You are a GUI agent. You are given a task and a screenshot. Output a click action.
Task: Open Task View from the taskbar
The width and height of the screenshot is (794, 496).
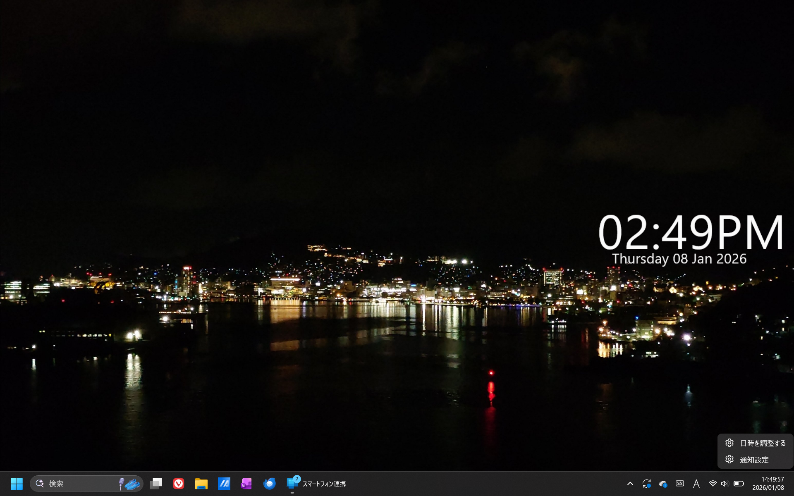(156, 484)
